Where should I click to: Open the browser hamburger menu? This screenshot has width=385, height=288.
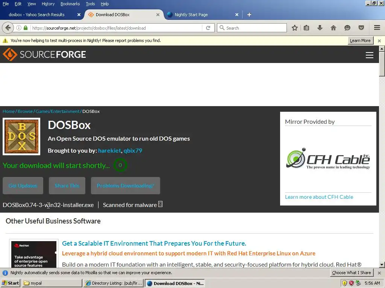[x=377, y=28]
